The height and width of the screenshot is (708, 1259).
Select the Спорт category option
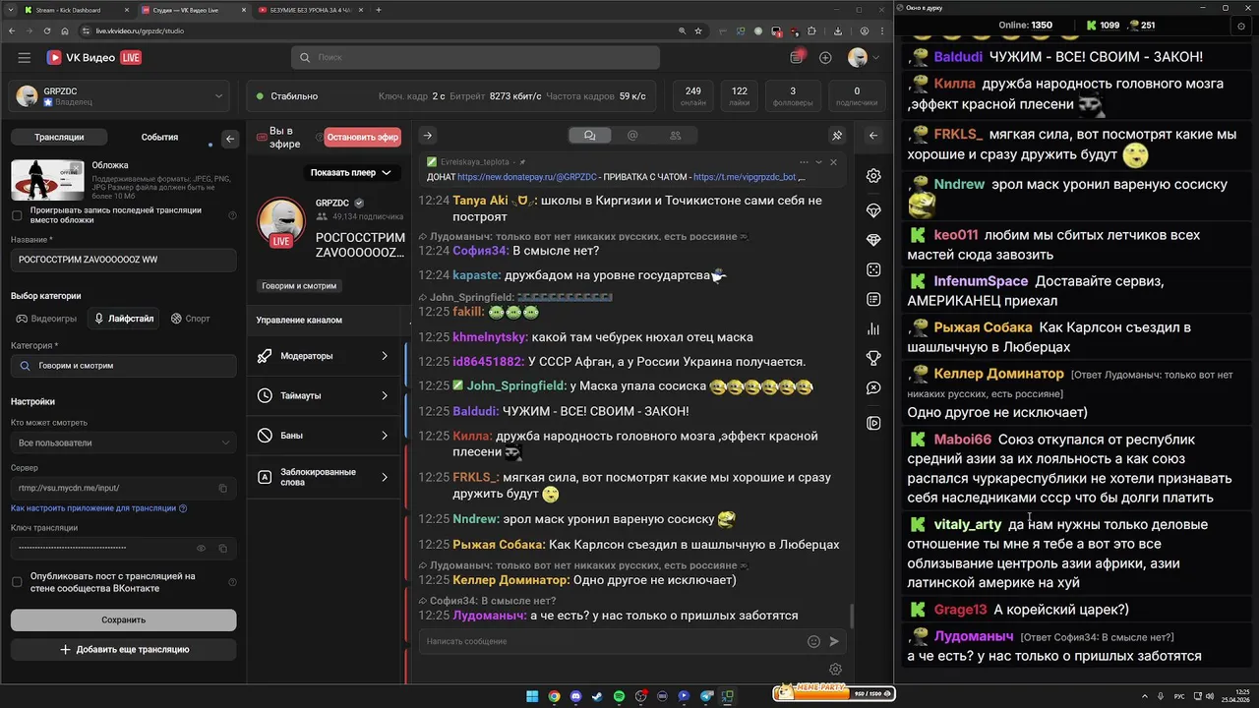coord(191,319)
